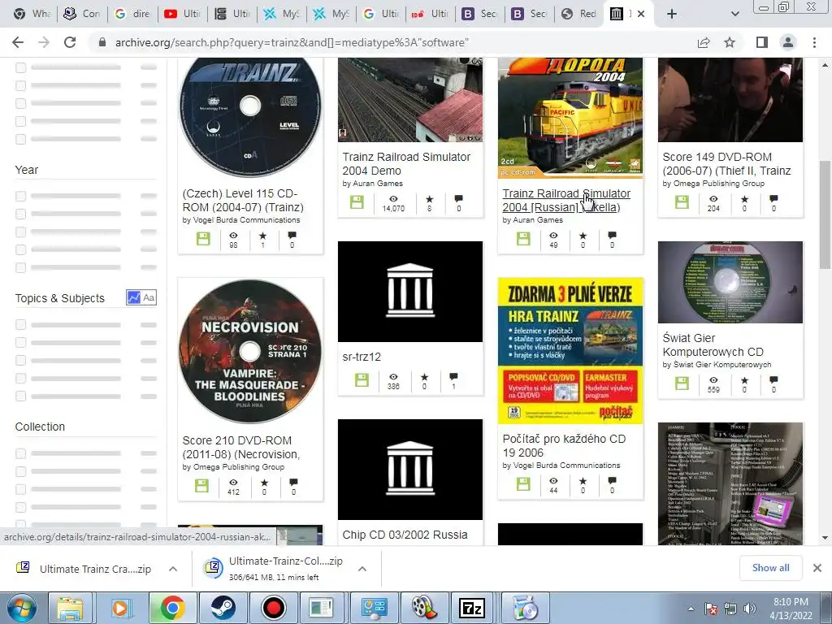The width and height of the screenshot is (832, 624).
Task: Expand options for Ultimate Trainz Cra...zip download
Action: coord(173,569)
